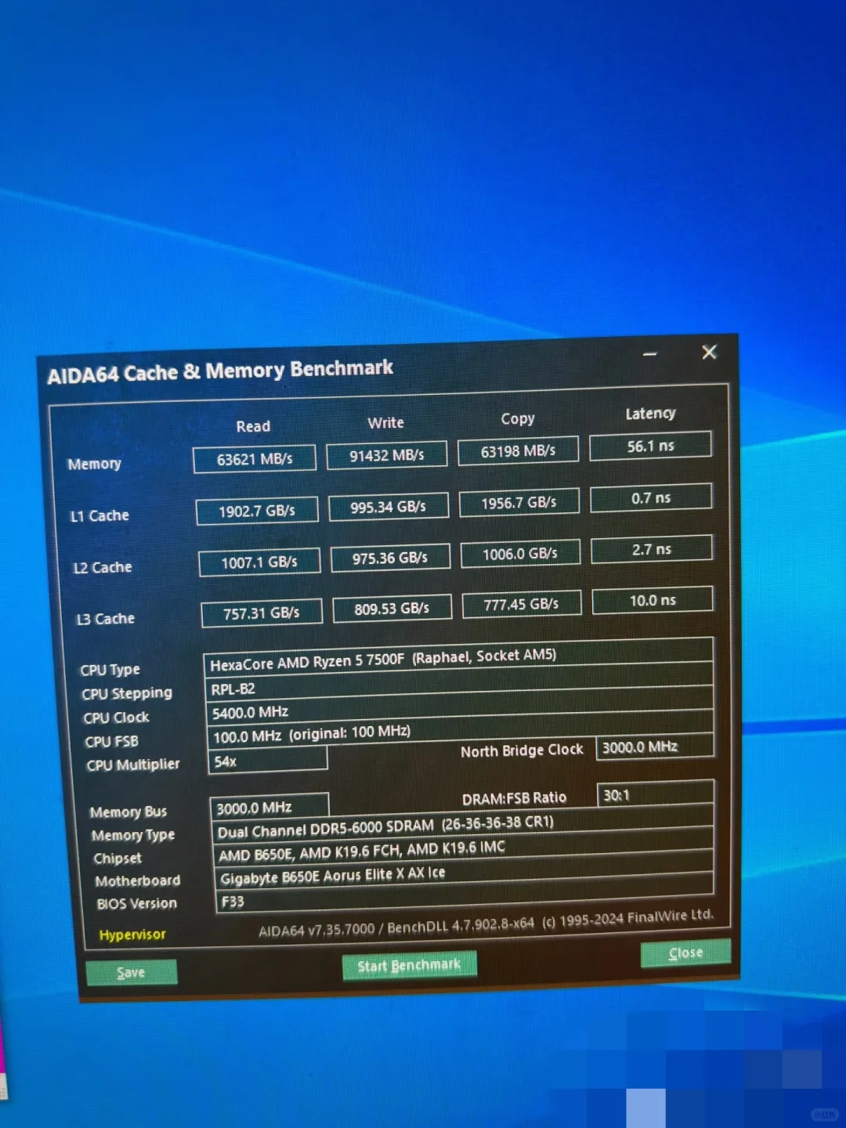Click L1 Cache Write 995.34 GB/s
Screen dimensions: 846x1128
point(389,507)
